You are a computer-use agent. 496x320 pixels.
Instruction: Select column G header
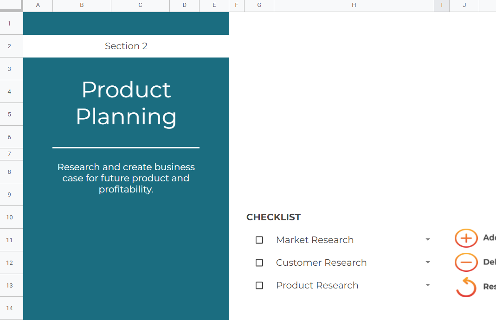[x=259, y=6]
